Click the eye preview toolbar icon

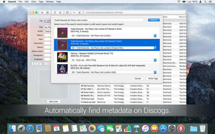[x=74, y=12]
